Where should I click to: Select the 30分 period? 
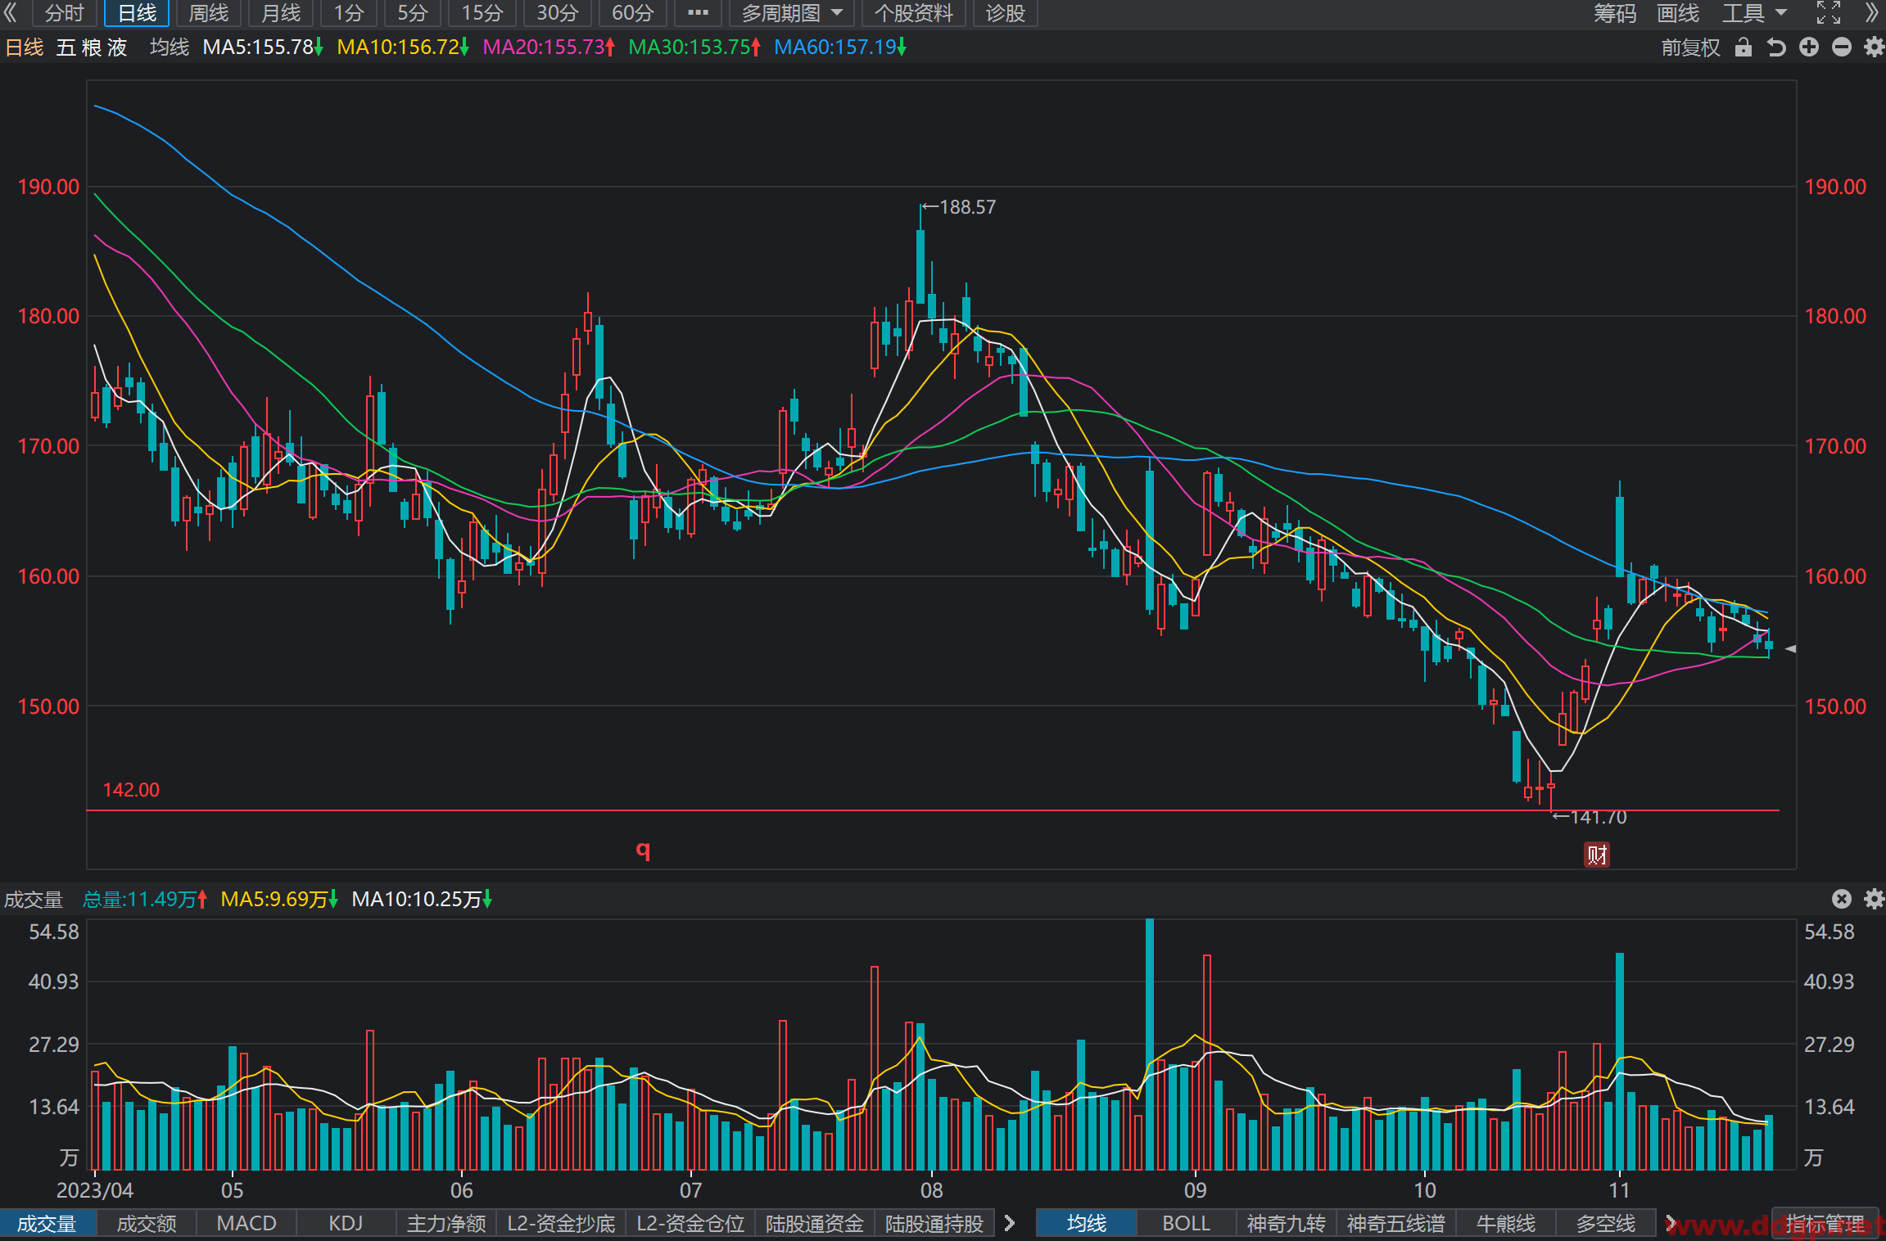(x=557, y=13)
